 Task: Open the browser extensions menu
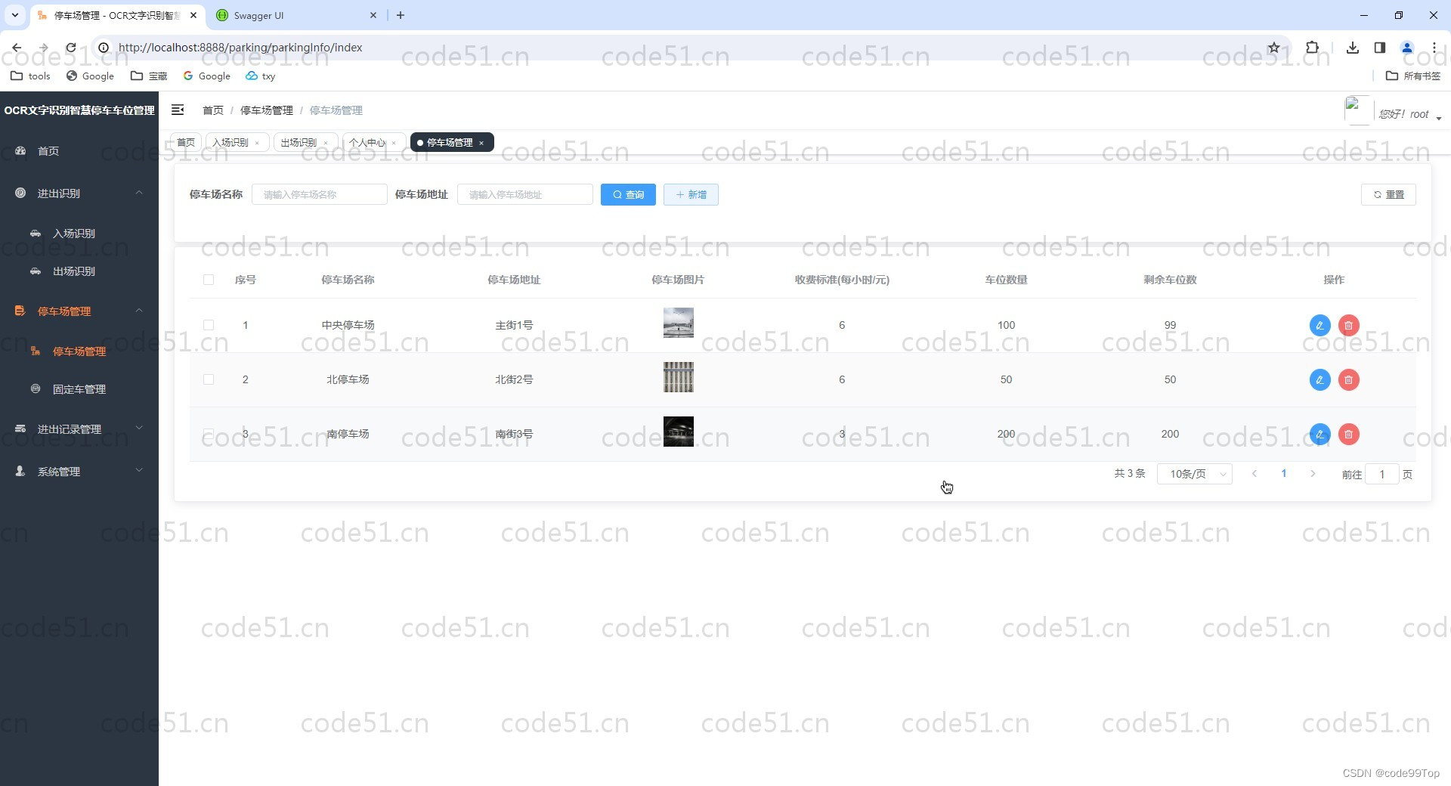tap(1312, 48)
